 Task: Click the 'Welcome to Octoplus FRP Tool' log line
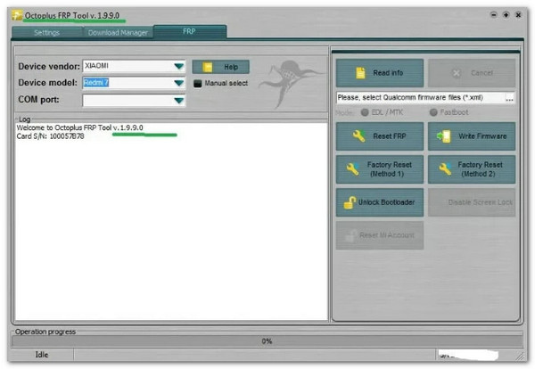coord(79,127)
